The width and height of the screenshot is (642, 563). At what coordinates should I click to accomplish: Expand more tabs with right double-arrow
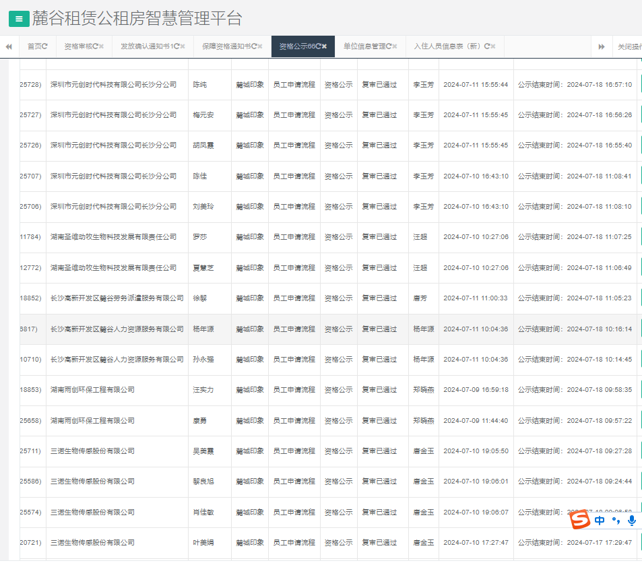(601, 46)
